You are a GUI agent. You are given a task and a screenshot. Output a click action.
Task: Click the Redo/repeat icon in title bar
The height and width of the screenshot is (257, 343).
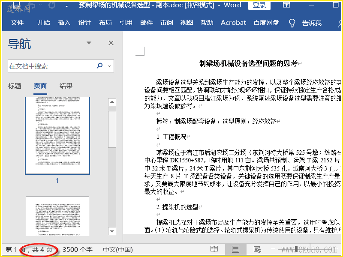pos(51,5)
